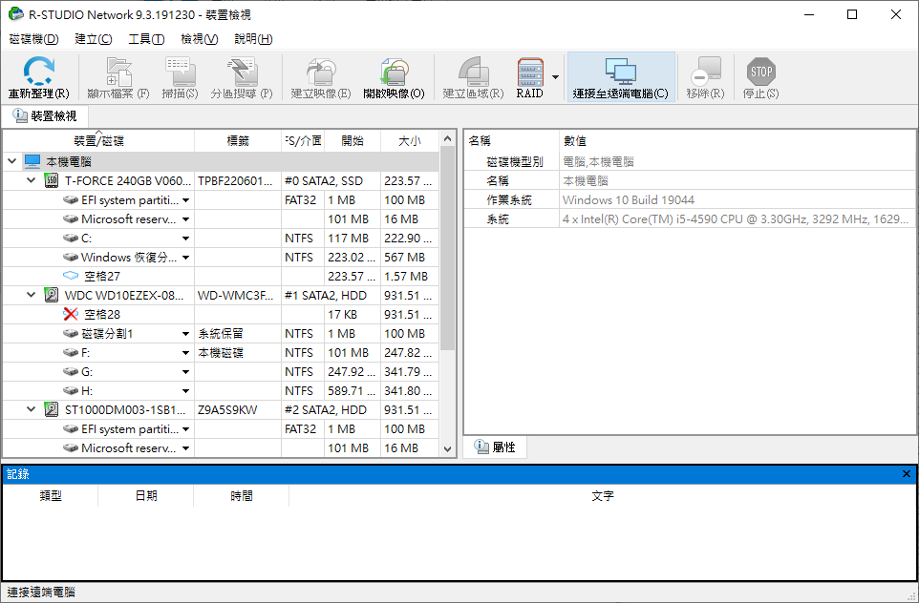Select the ST1000DM003 hard disk icon
This screenshot has width=919, height=603.
tap(52, 410)
